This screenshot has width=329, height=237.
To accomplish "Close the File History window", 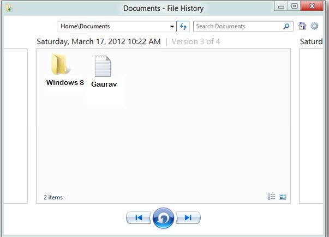I will coord(312,6).
